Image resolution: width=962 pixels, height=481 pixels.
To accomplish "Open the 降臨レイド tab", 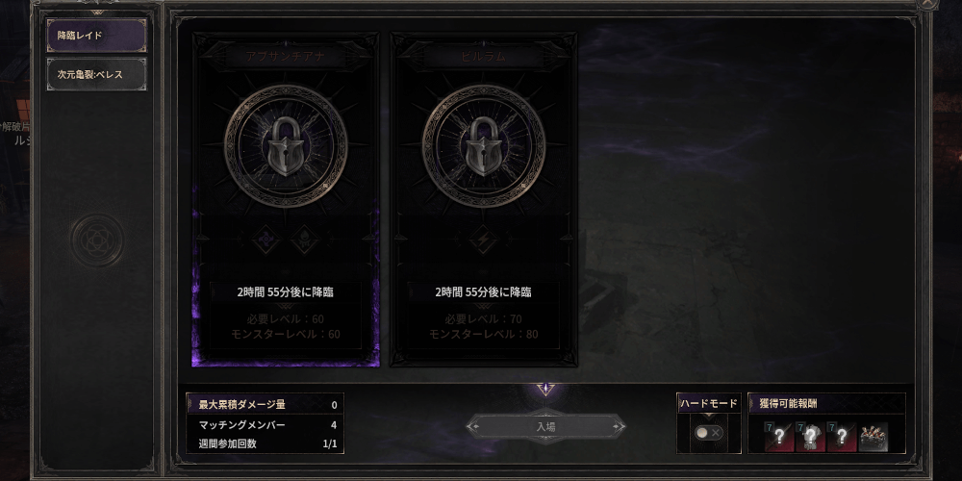I will pyautogui.click(x=97, y=36).
